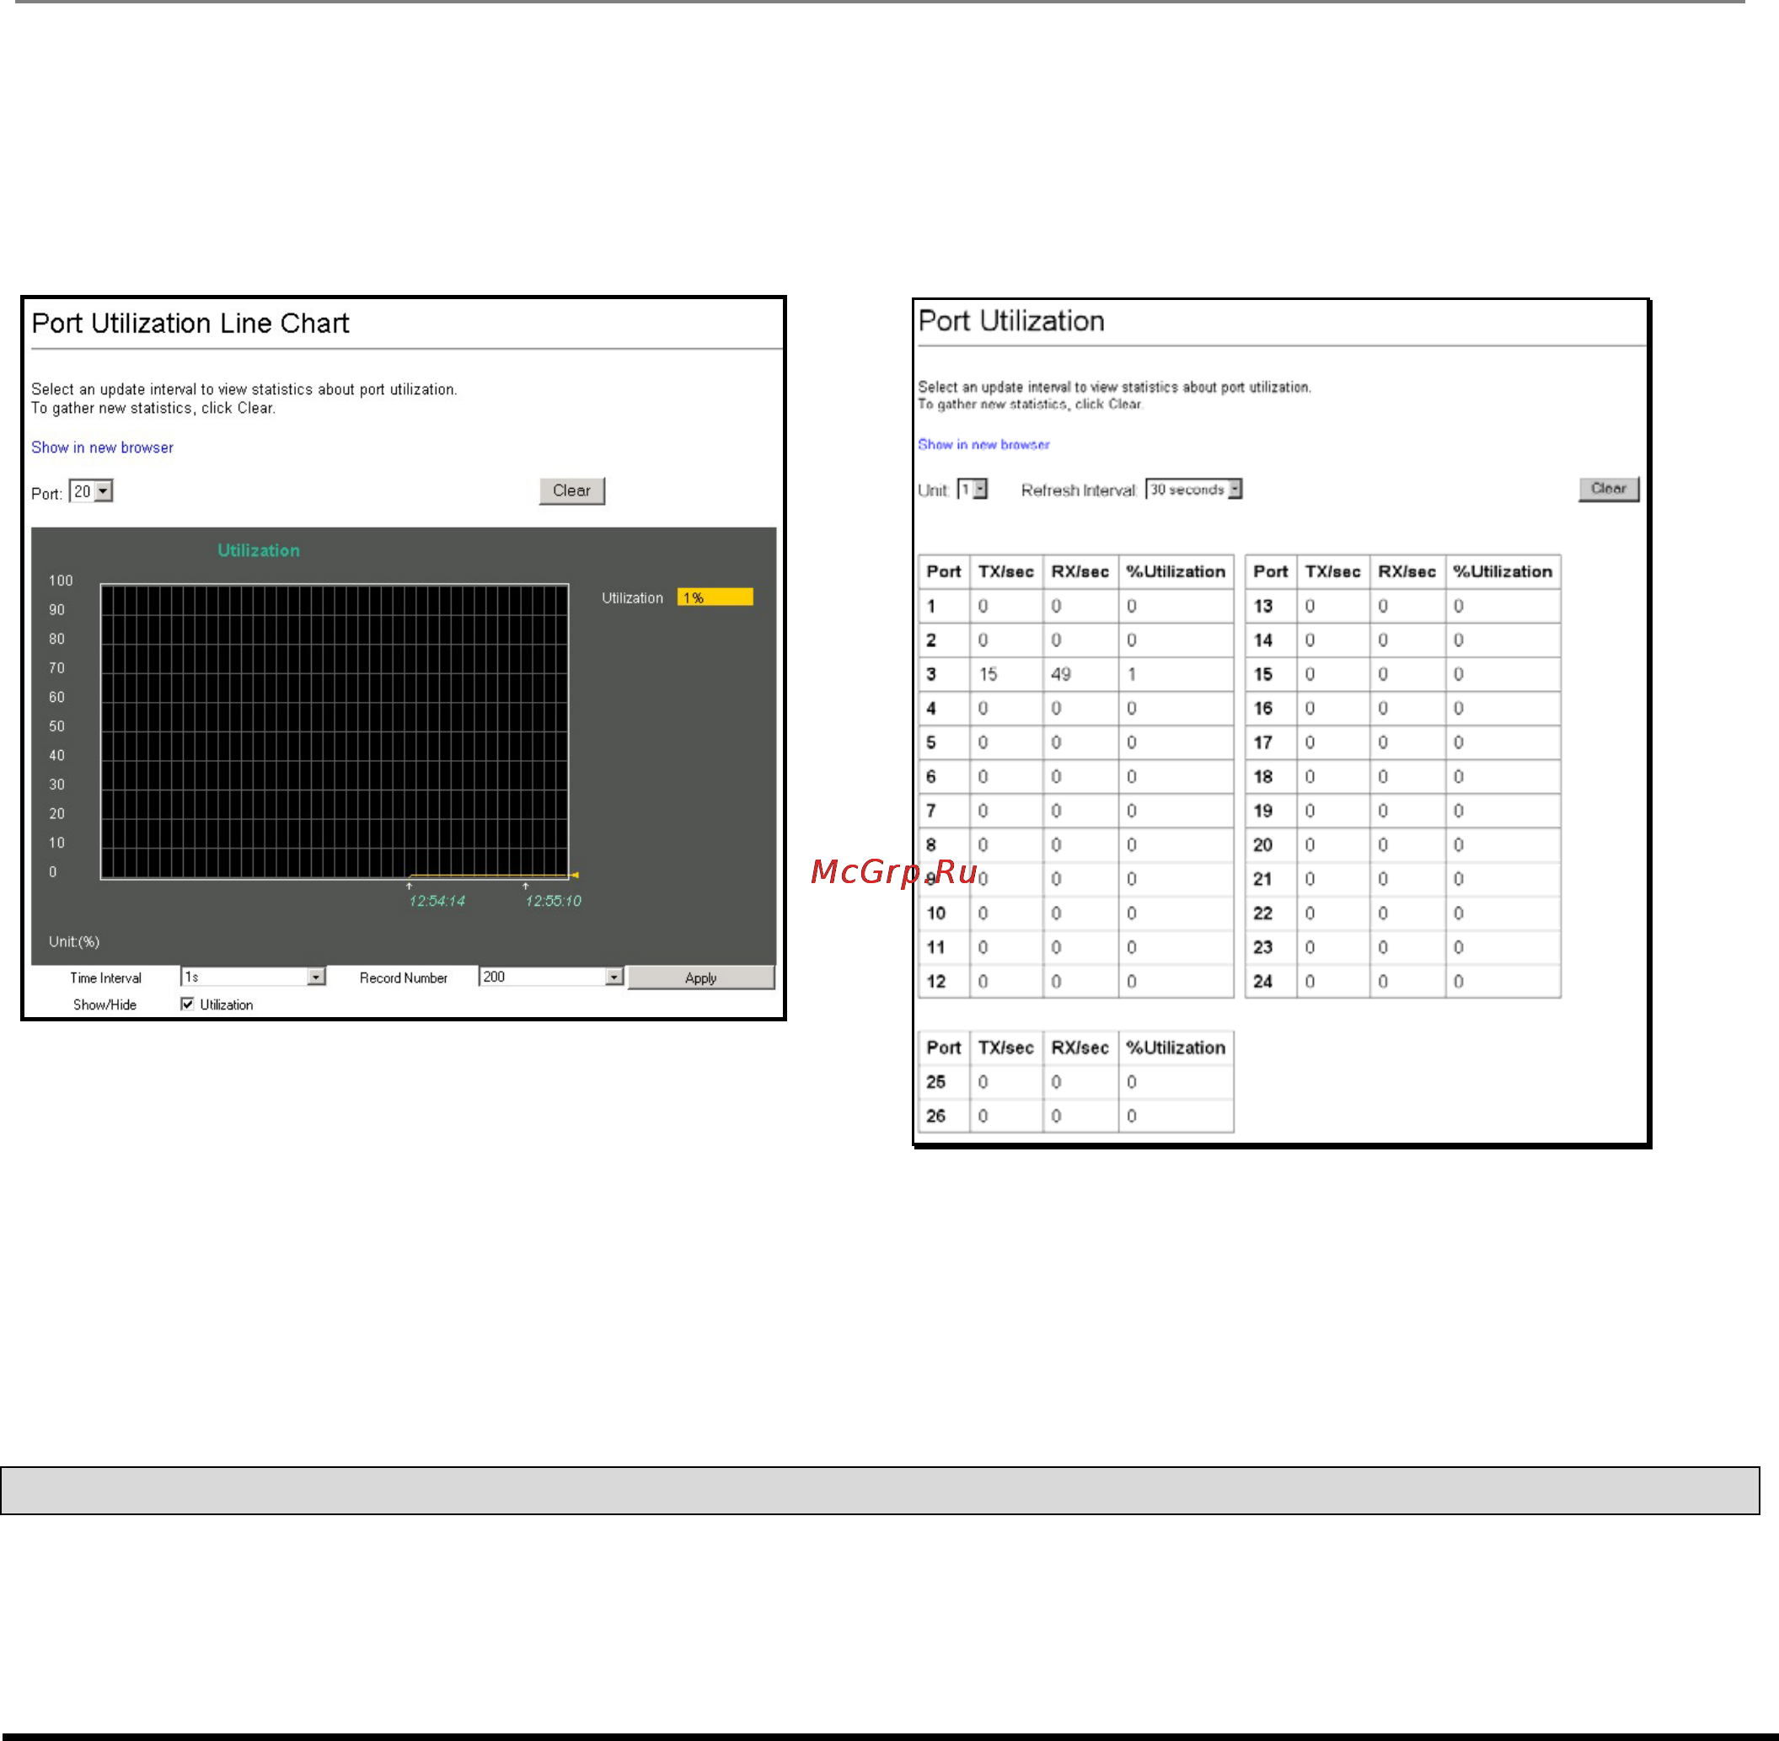The image size is (1779, 1741).
Task: Click the Port Utilization Line Chart heading
Action: click(190, 324)
